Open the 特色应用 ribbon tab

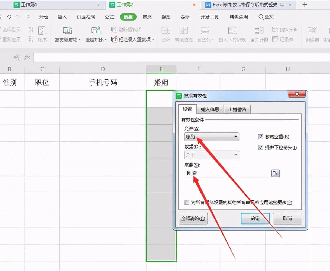[x=239, y=17]
